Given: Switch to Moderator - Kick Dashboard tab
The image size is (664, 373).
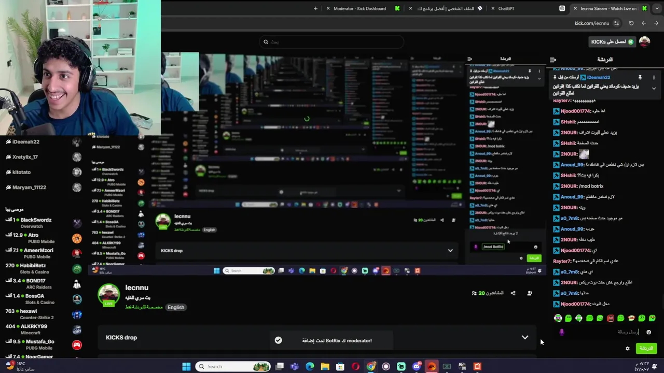Looking at the screenshot, I should pos(359,8).
